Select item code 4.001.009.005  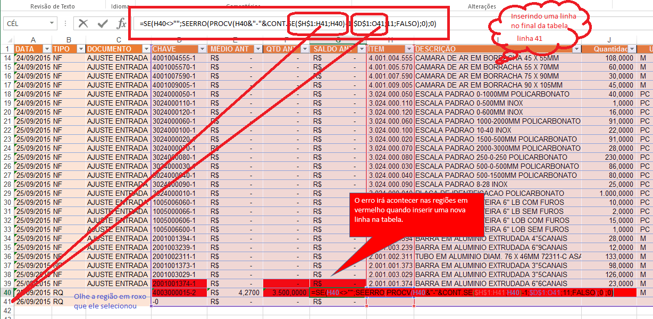point(390,85)
